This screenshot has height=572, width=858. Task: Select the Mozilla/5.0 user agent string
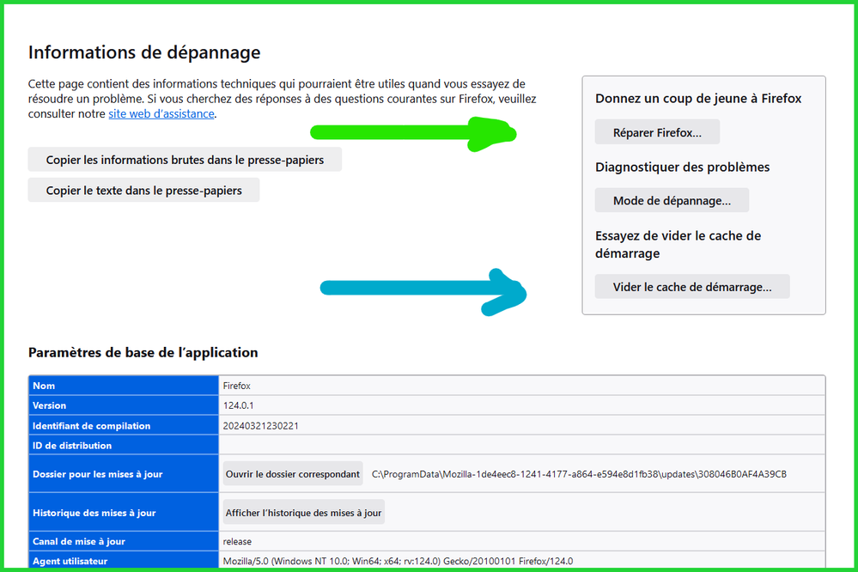click(398, 561)
